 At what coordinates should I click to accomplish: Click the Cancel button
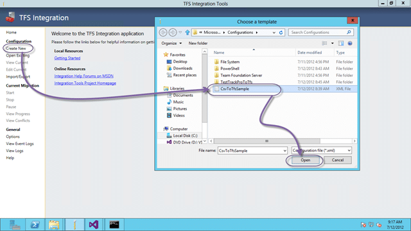coord(338,160)
